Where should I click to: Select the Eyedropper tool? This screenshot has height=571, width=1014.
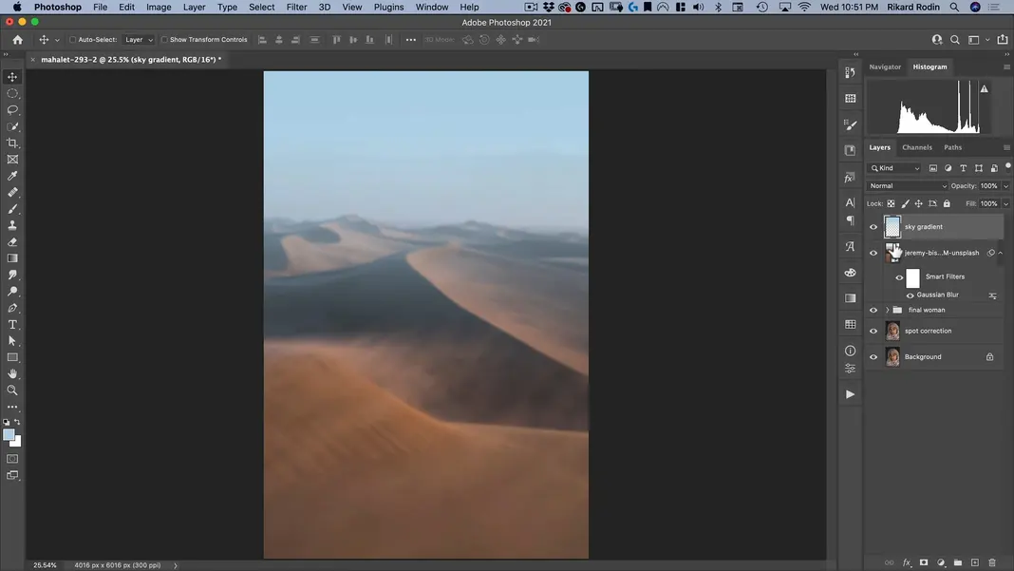(12, 176)
